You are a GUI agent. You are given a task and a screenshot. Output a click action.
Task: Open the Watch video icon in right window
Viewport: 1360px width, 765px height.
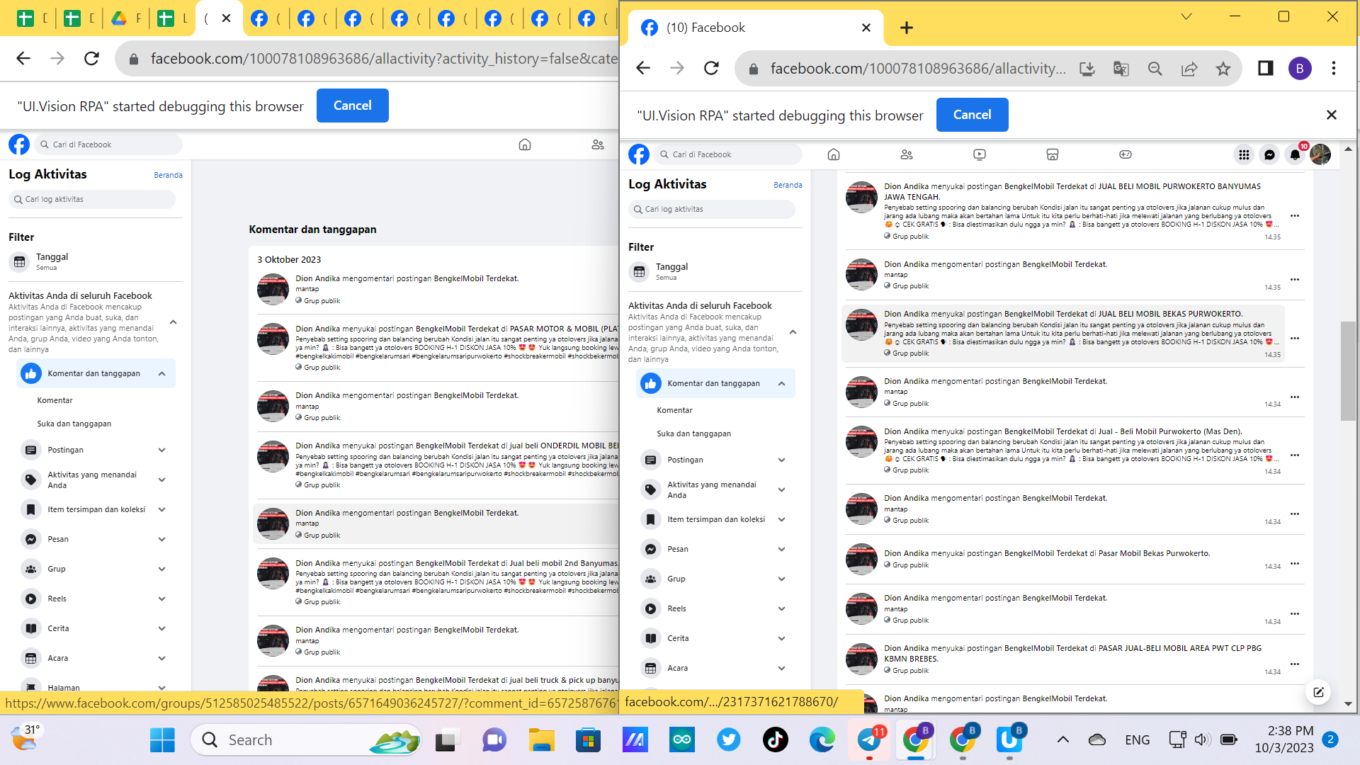point(980,154)
